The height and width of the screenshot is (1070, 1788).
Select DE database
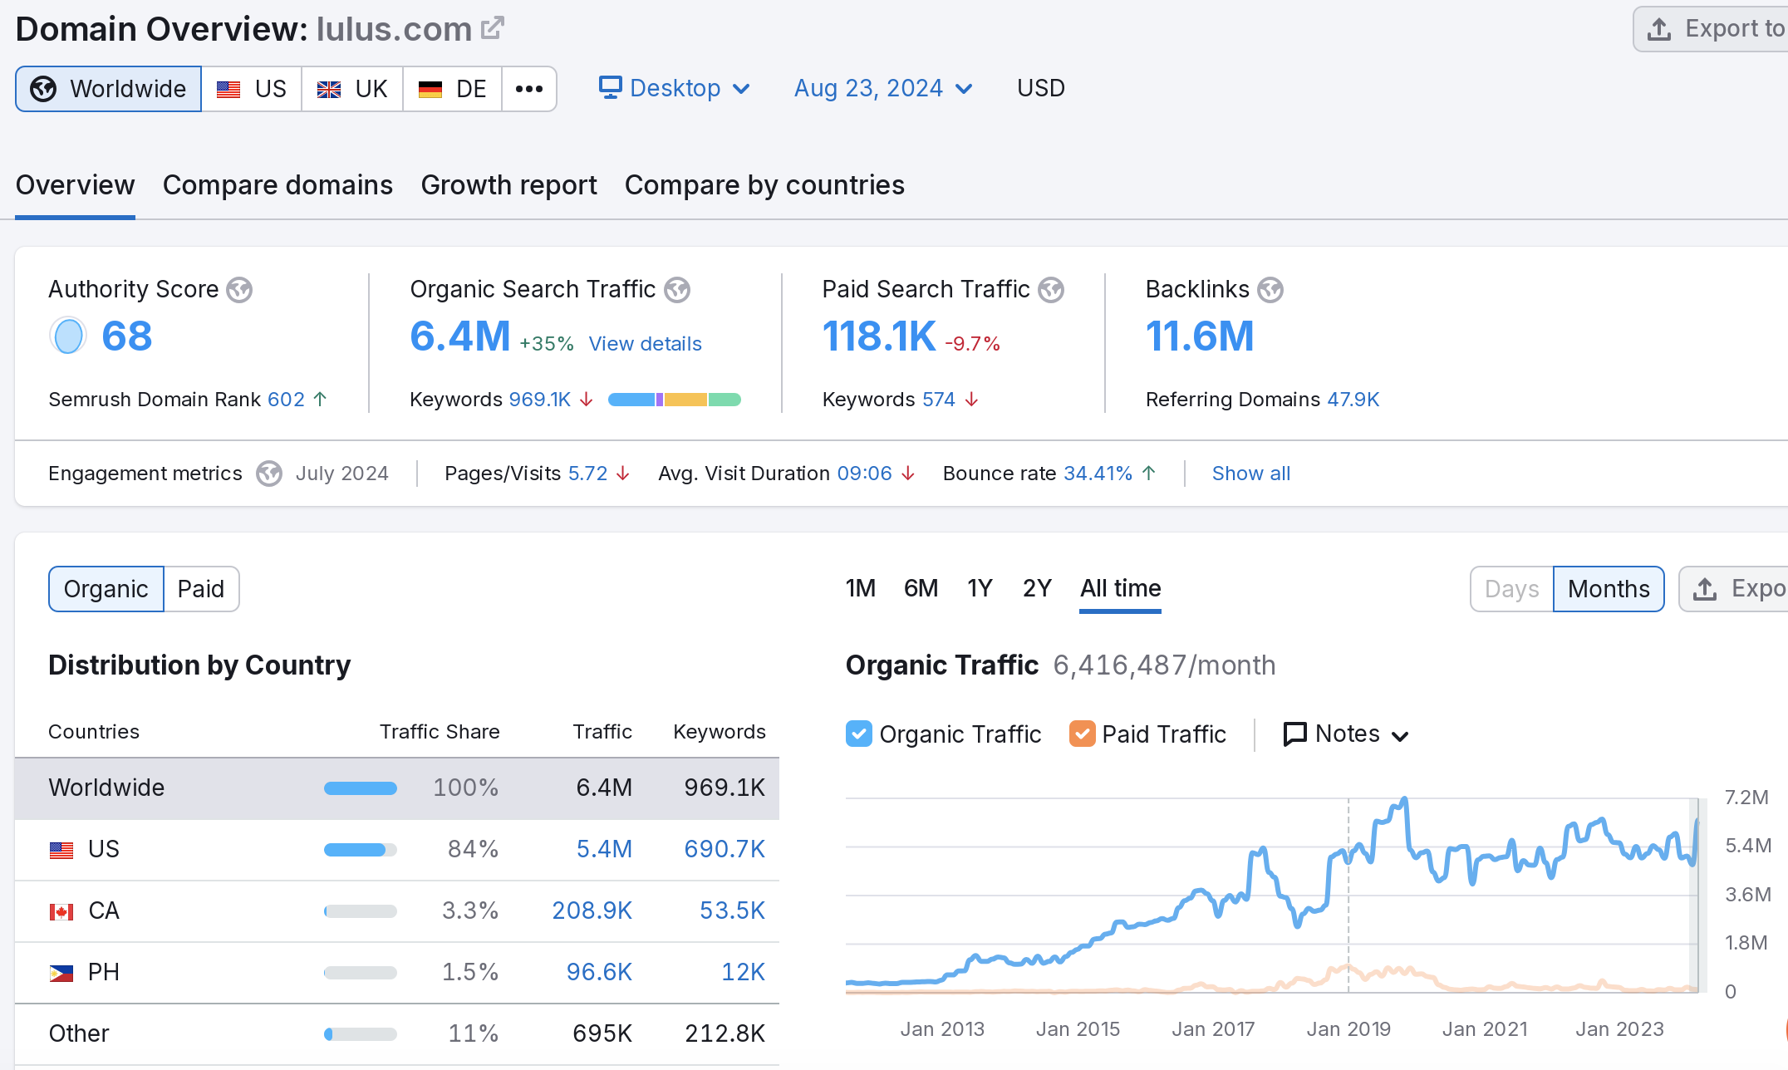pyautogui.click(x=453, y=89)
